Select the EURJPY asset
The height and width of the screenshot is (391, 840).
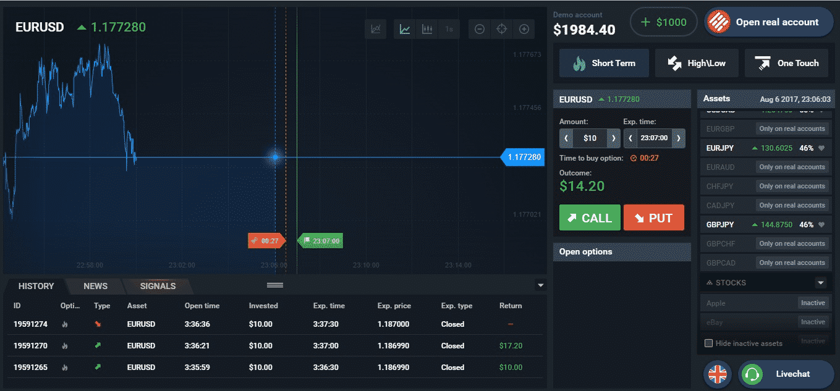(x=766, y=148)
